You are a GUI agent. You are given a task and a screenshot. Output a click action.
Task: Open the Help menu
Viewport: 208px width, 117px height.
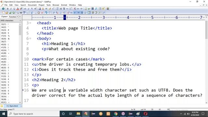click(x=80, y=5)
